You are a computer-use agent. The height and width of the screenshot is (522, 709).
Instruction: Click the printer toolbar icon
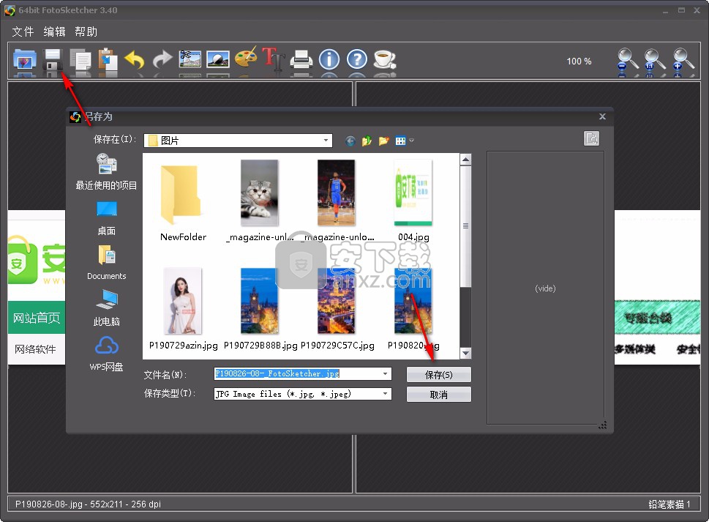point(301,59)
